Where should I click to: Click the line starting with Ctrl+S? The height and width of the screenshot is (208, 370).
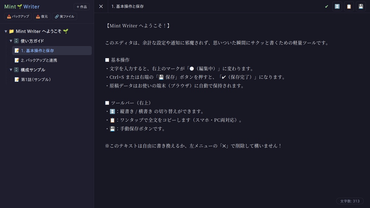click(x=195, y=77)
